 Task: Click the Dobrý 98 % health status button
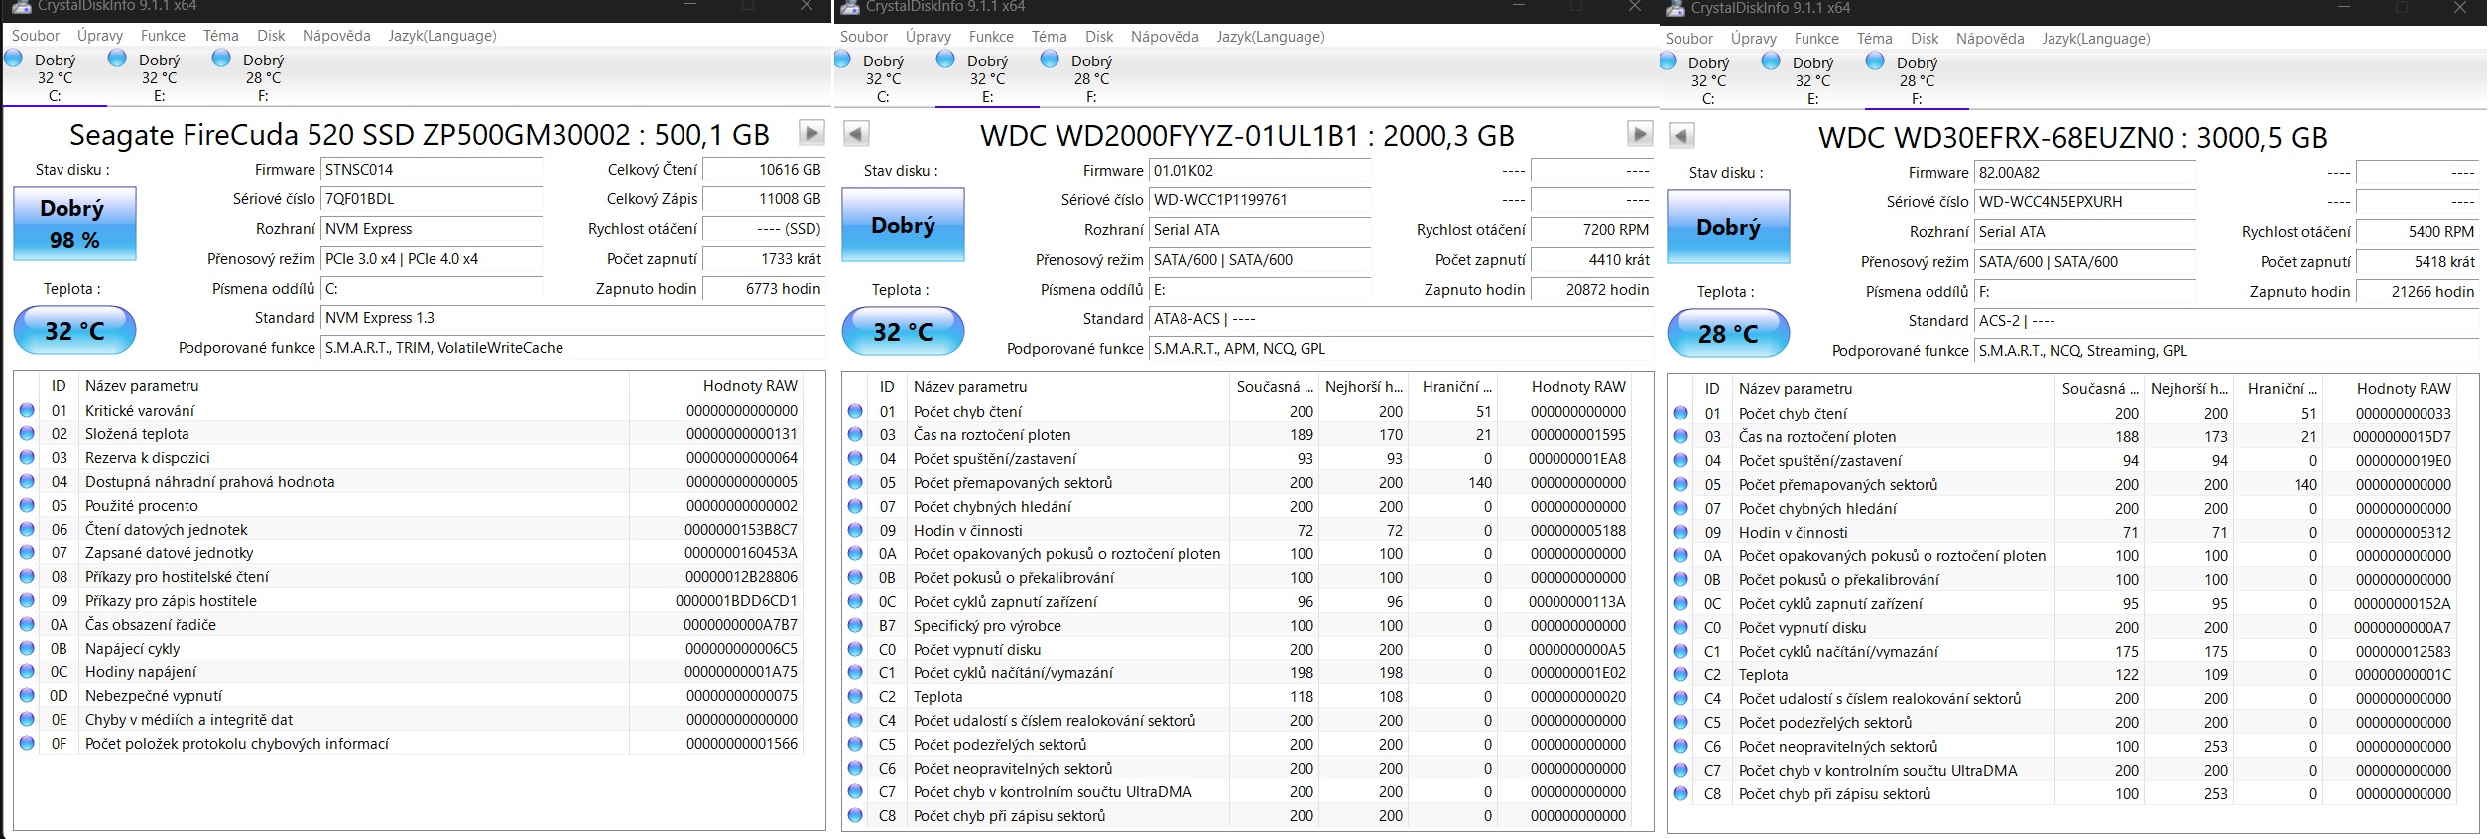click(74, 224)
